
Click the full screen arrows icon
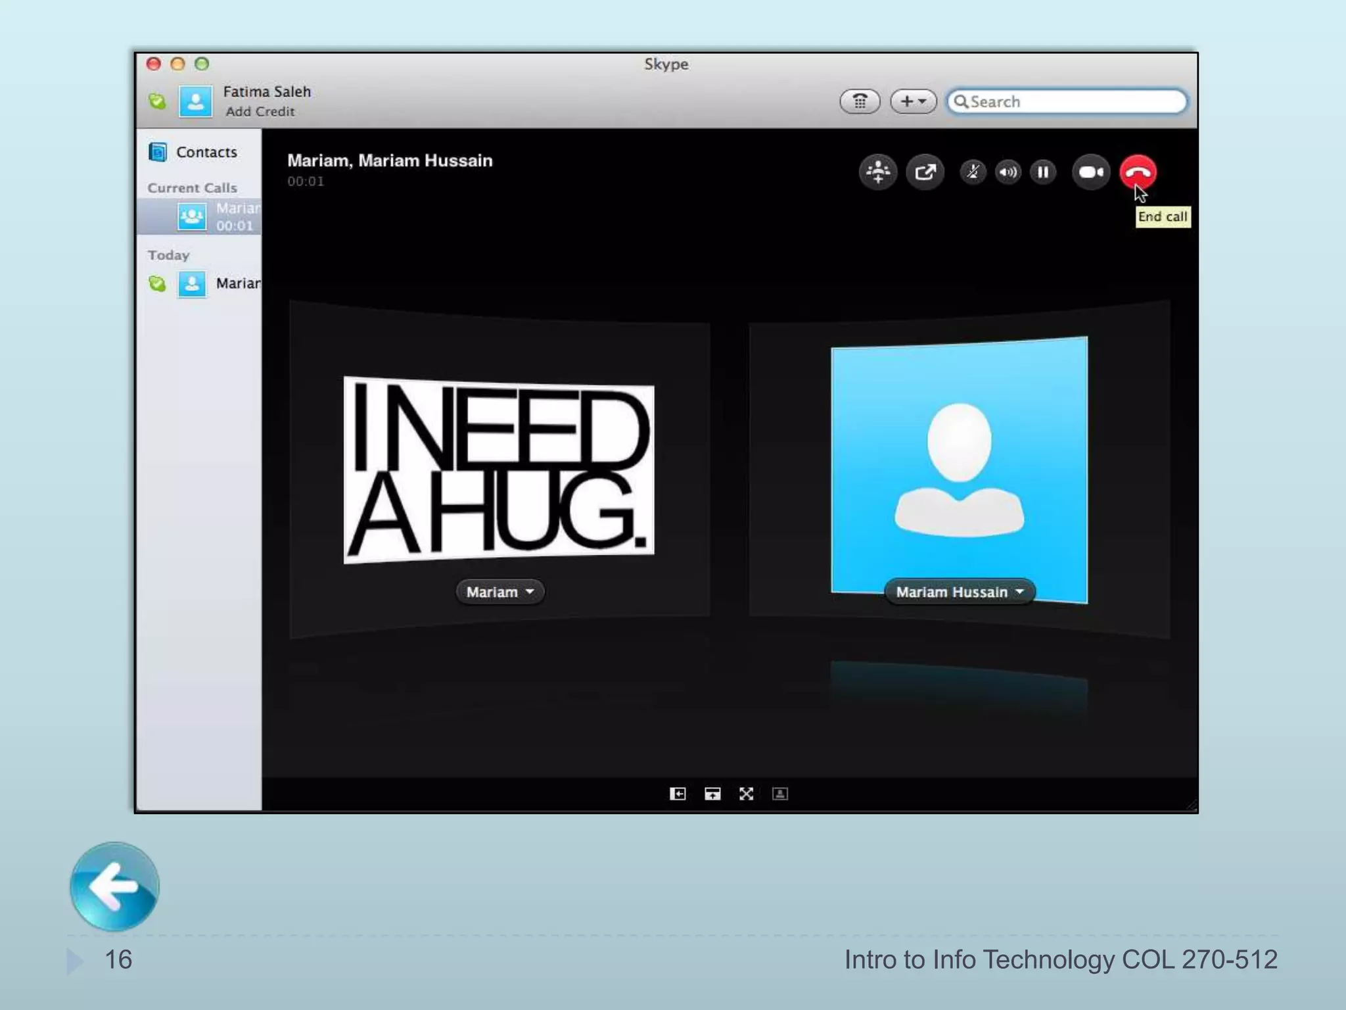click(746, 794)
